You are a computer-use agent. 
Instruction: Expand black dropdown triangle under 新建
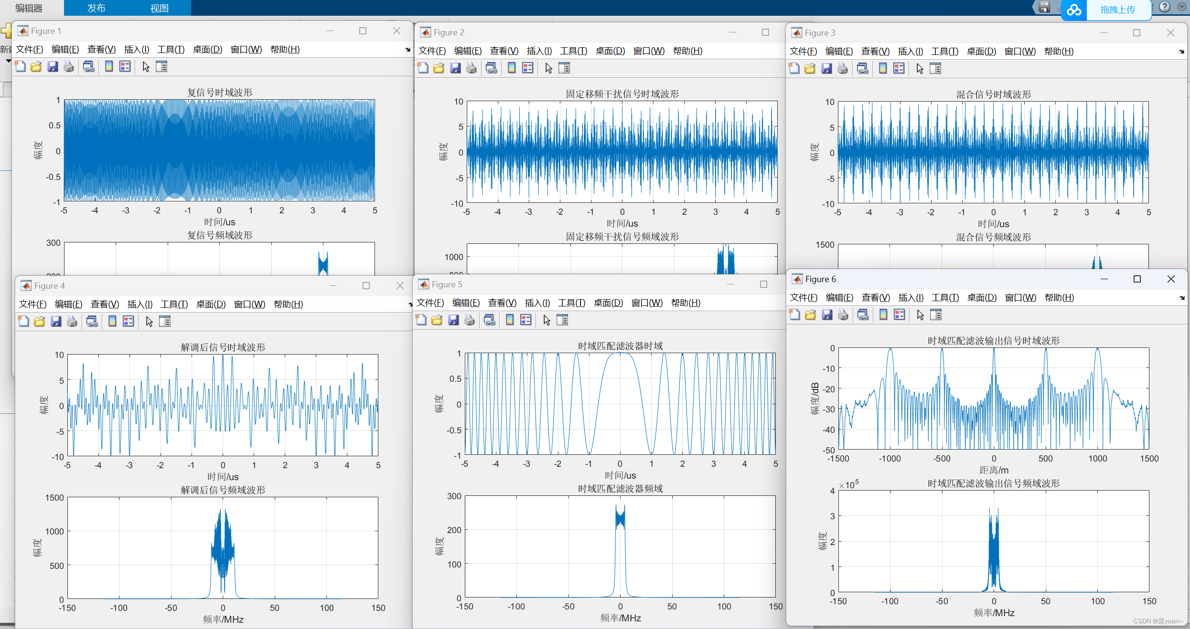pyautogui.click(x=8, y=61)
